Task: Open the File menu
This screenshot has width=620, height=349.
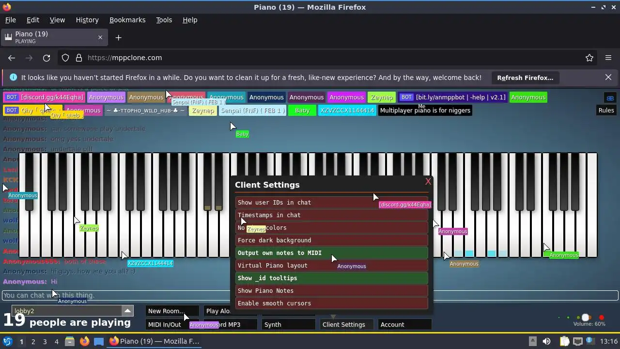Action: tap(10, 20)
